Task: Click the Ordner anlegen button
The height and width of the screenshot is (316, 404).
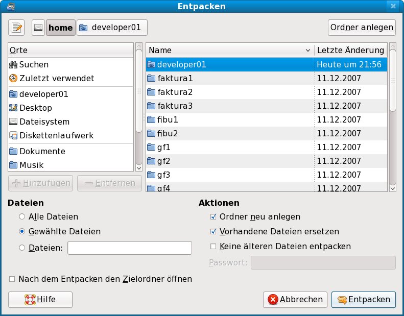Action: pyautogui.click(x=362, y=28)
